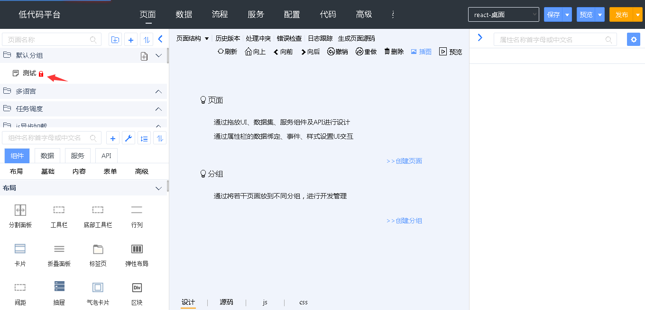This screenshot has width=645, height=310.
Task: Click 删除 delete button
Action: pyautogui.click(x=394, y=52)
